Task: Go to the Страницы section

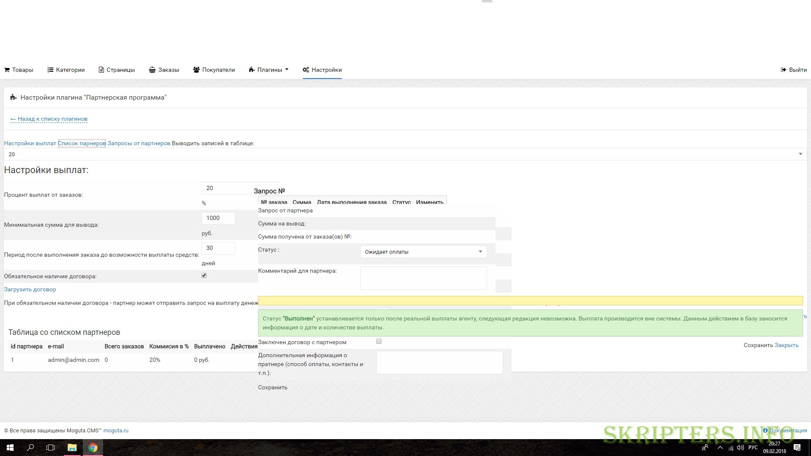Action: [117, 70]
